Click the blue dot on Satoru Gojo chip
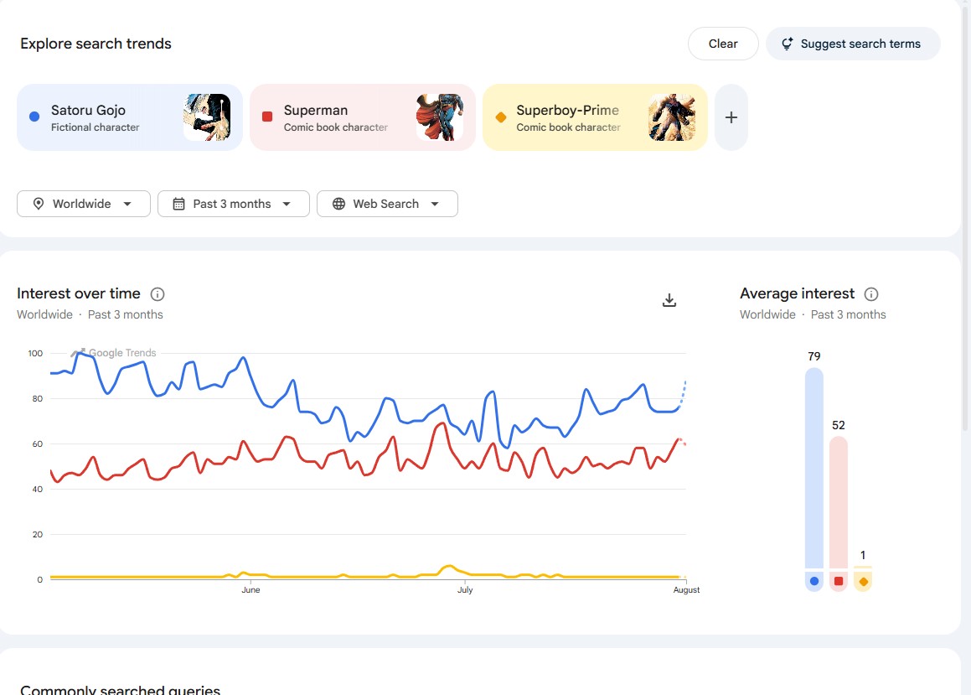Viewport: 971px width, 695px height. [34, 117]
